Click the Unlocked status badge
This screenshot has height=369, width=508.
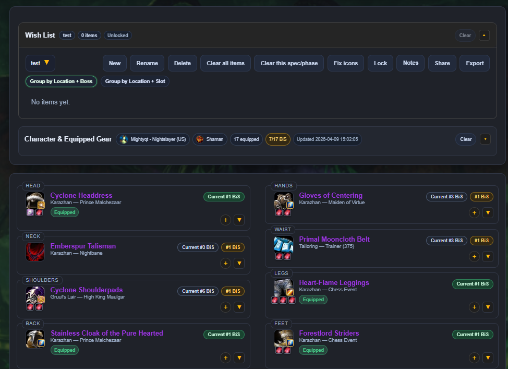tap(117, 35)
